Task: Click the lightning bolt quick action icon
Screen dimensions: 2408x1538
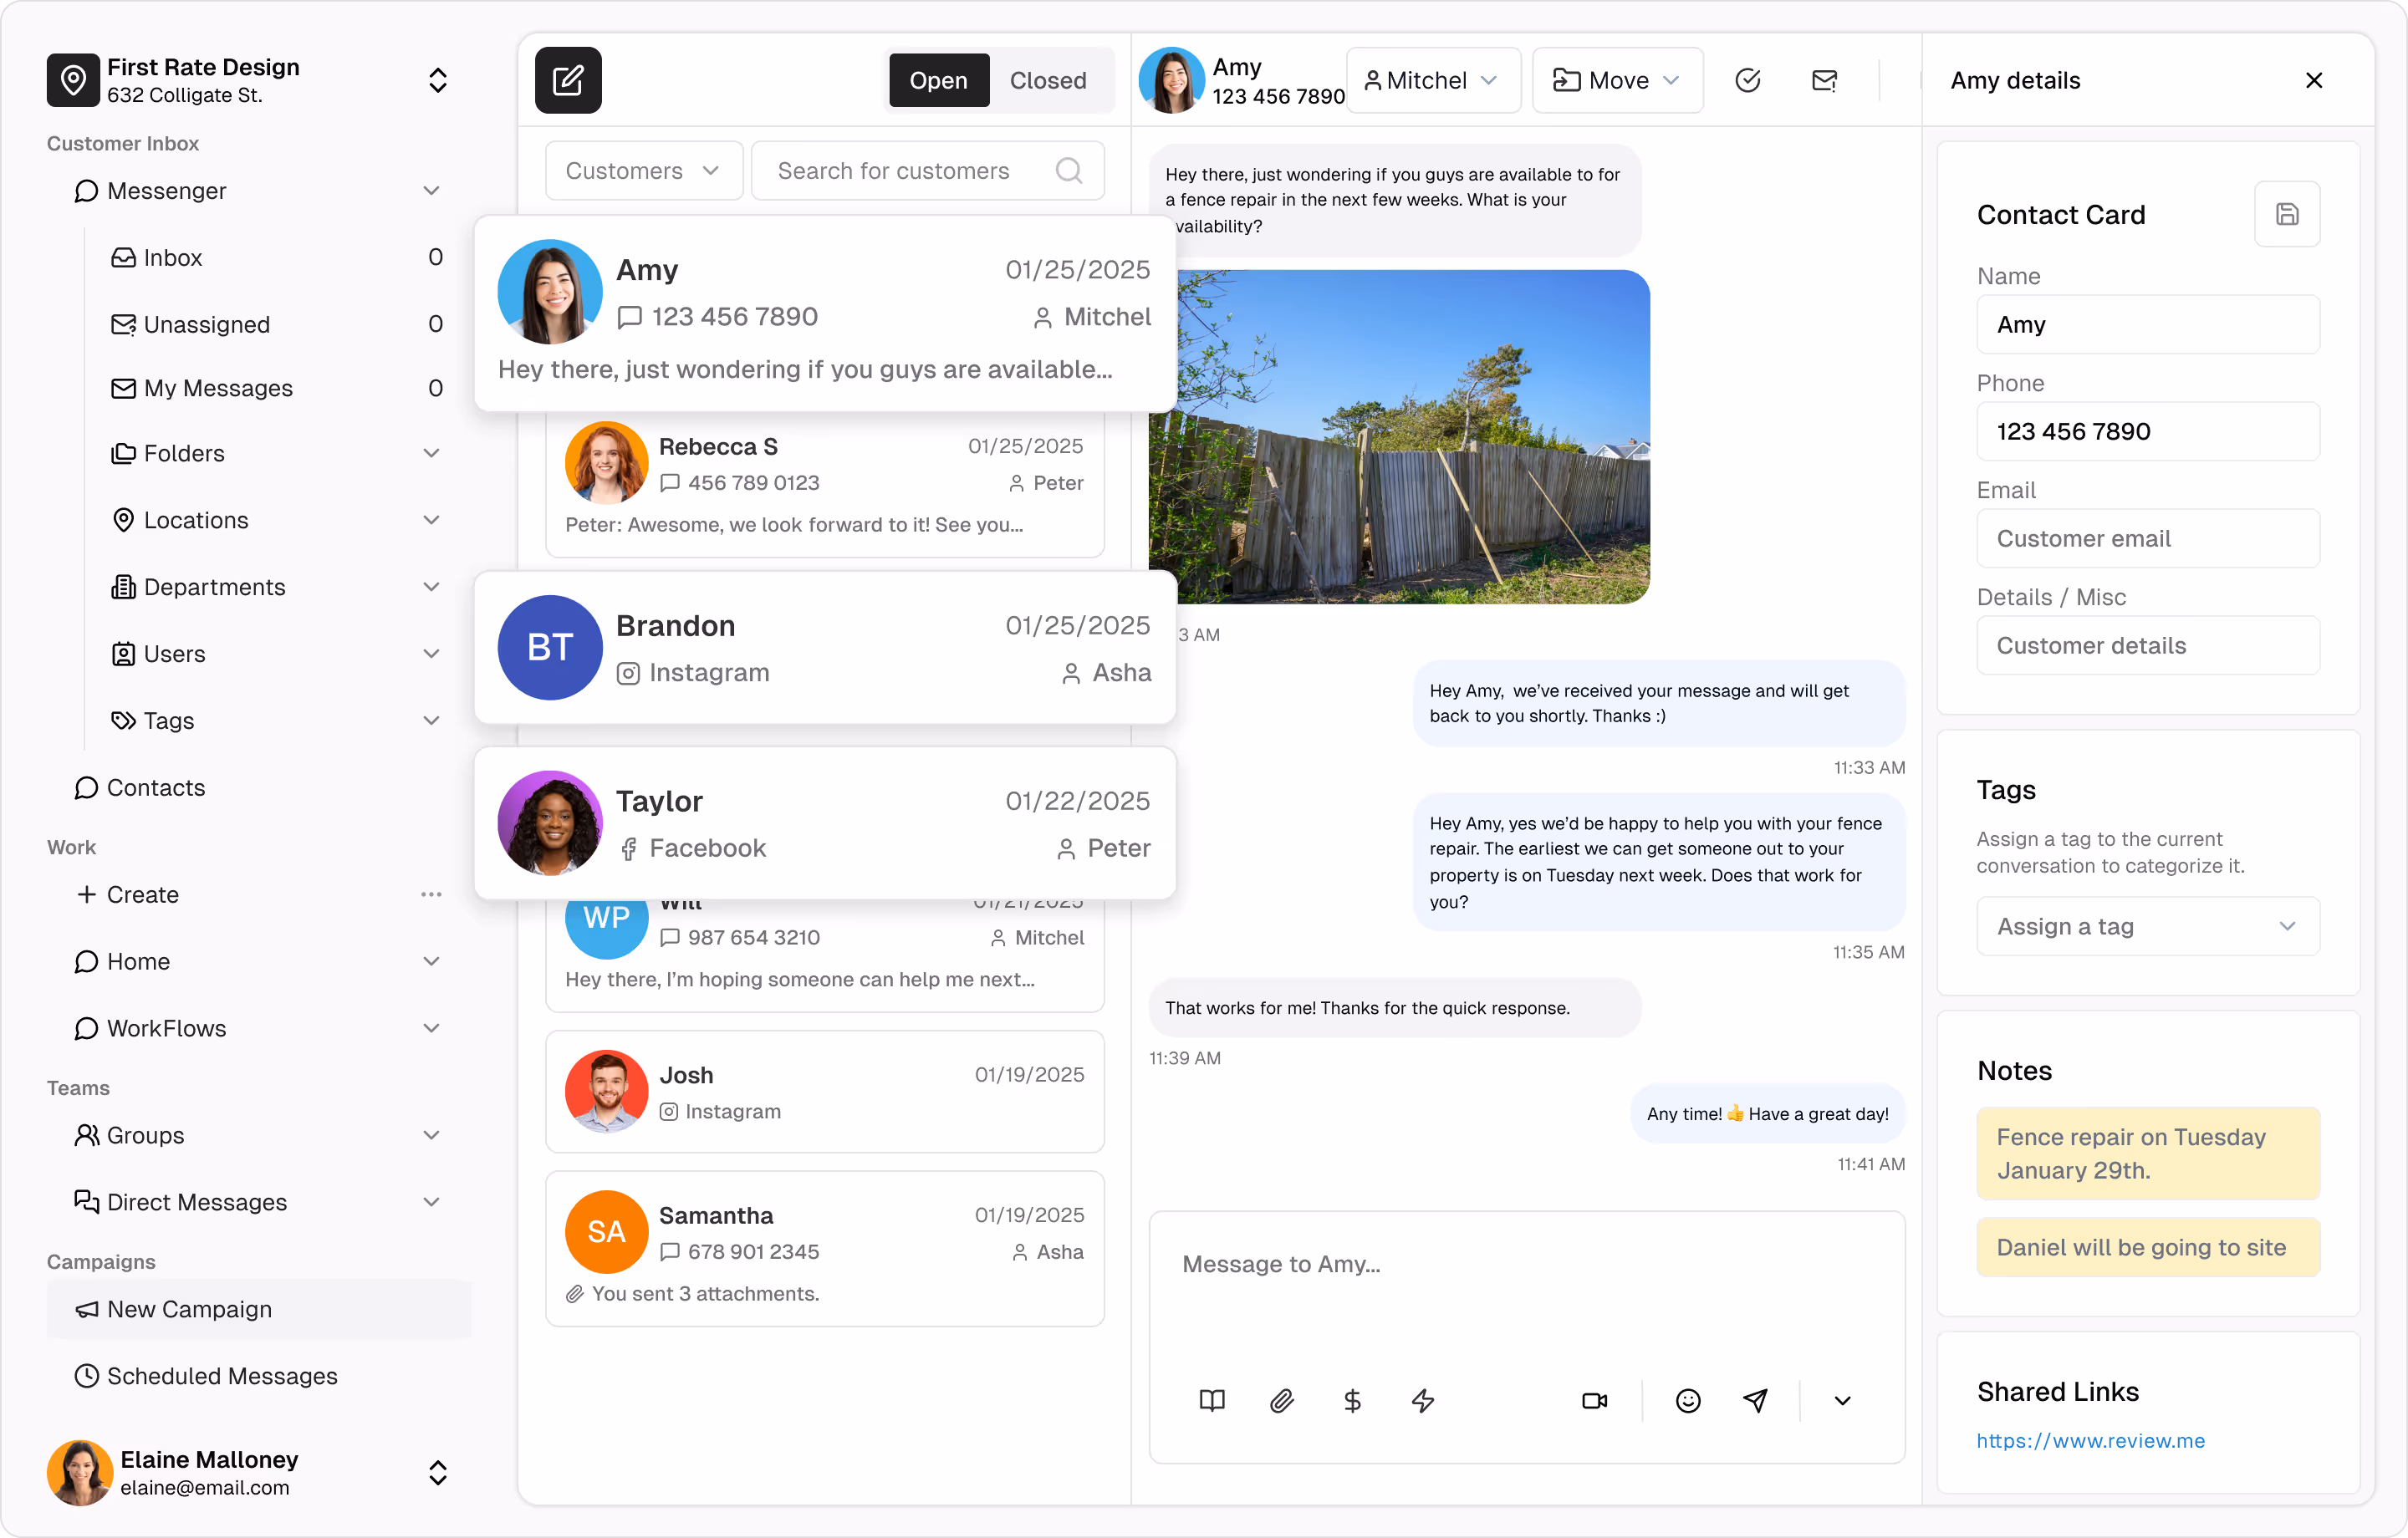Action: coord(1422,1400)
